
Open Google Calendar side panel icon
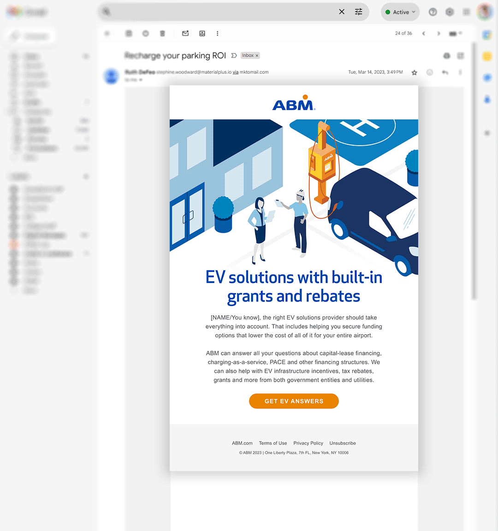[487, 35]
